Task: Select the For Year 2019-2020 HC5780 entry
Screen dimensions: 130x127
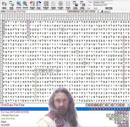Action: coord(15,112)
